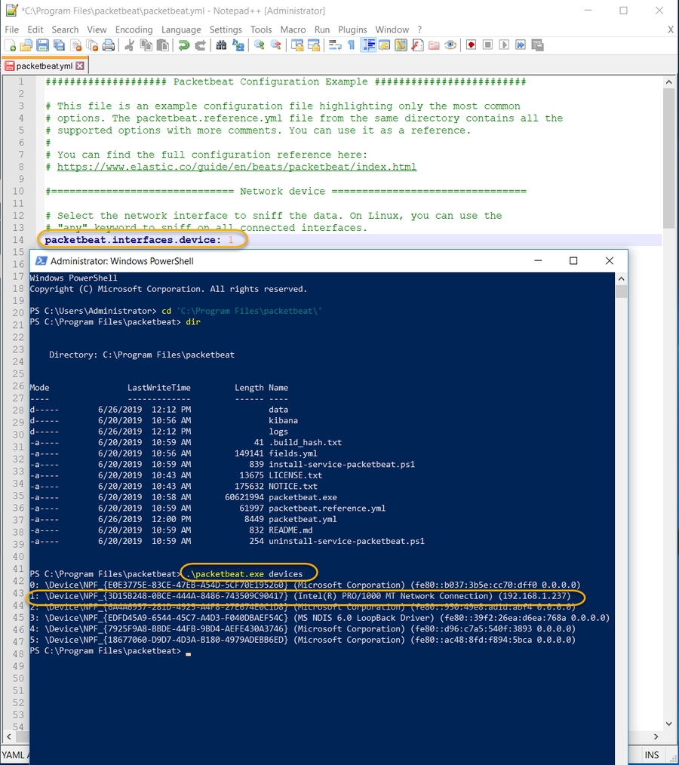Select the packetbeat.yml document tab
The image size is (679, 765).
click(x=44, y=66)
